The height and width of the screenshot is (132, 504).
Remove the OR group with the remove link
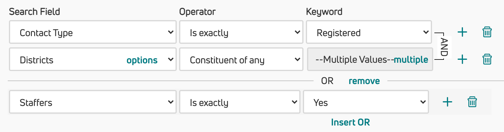(x=364, y=81)
